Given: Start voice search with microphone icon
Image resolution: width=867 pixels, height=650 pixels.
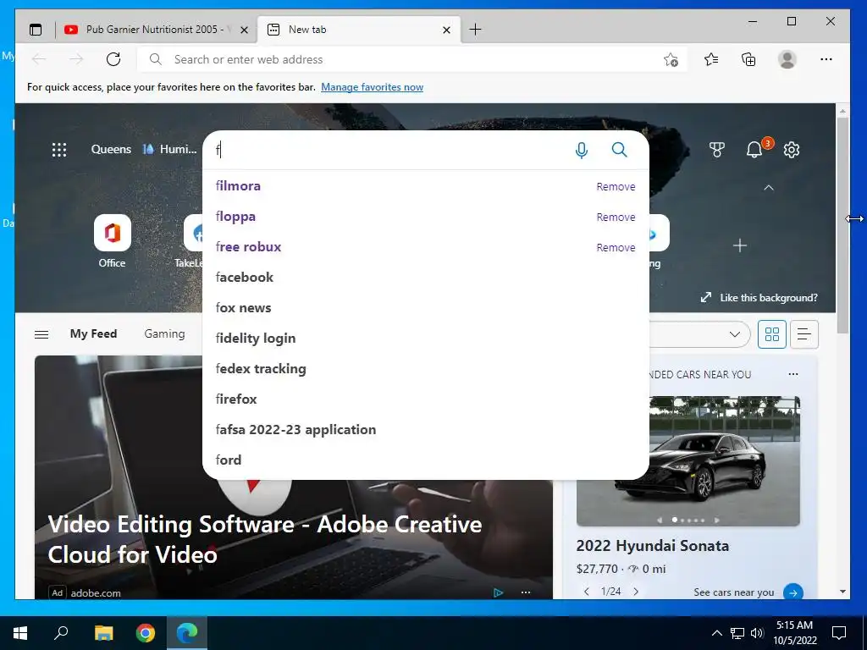Looking at the screenshot, I should pyautogui.click(x=581, y=150).
